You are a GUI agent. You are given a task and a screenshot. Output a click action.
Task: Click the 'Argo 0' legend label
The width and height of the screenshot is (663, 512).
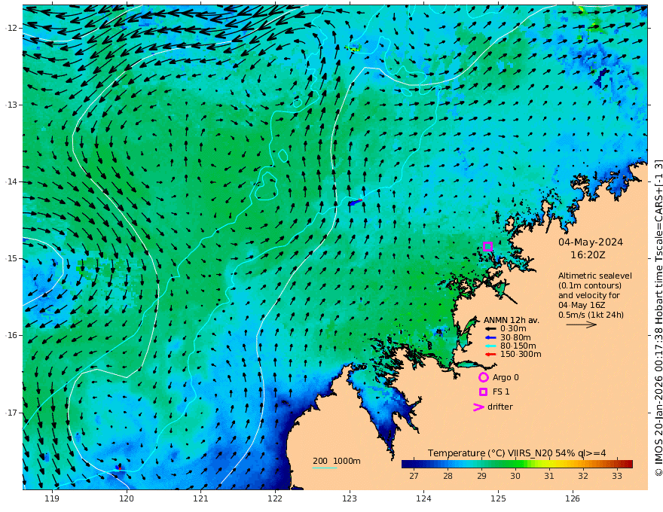point(506,377)
